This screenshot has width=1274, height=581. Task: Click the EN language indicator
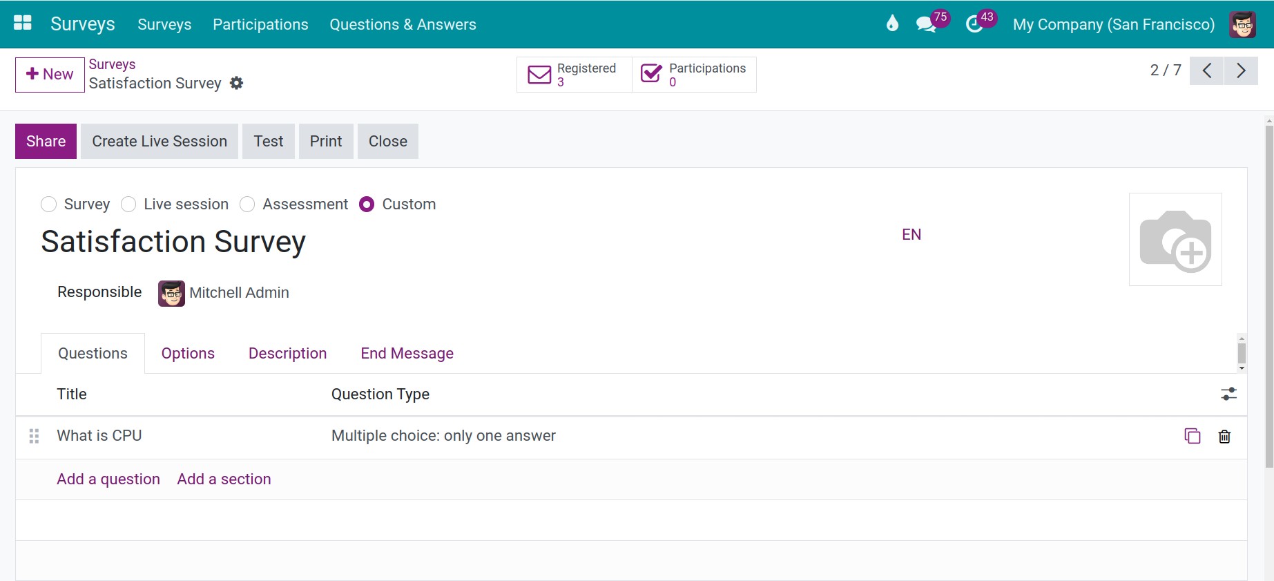coord(911,234)
